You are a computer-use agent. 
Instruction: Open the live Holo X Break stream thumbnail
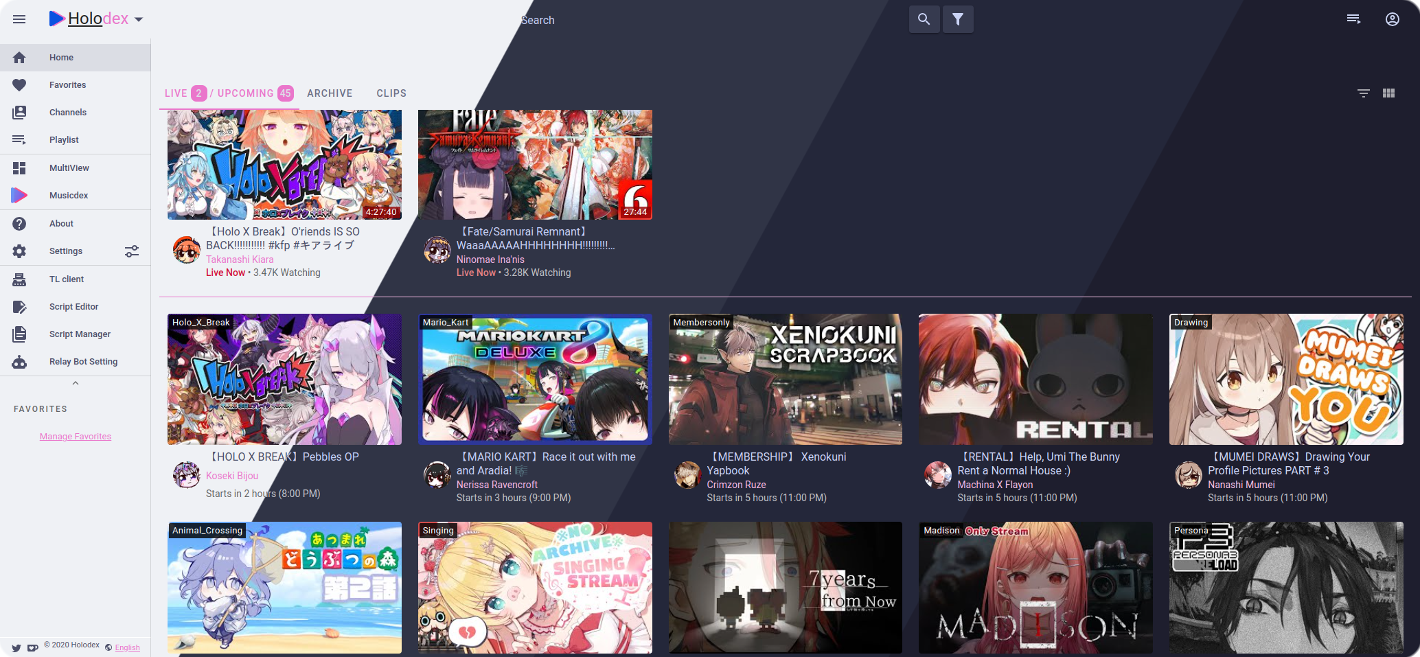pyautogui.click(x=284, y=165)
